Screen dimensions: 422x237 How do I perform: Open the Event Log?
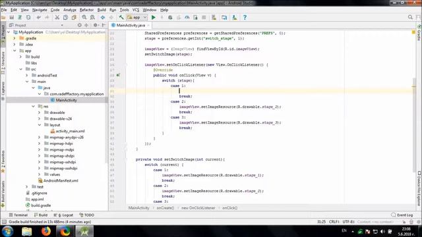click(402, 215)
